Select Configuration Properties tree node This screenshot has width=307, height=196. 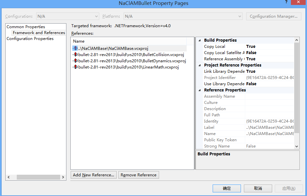point(30,39)
